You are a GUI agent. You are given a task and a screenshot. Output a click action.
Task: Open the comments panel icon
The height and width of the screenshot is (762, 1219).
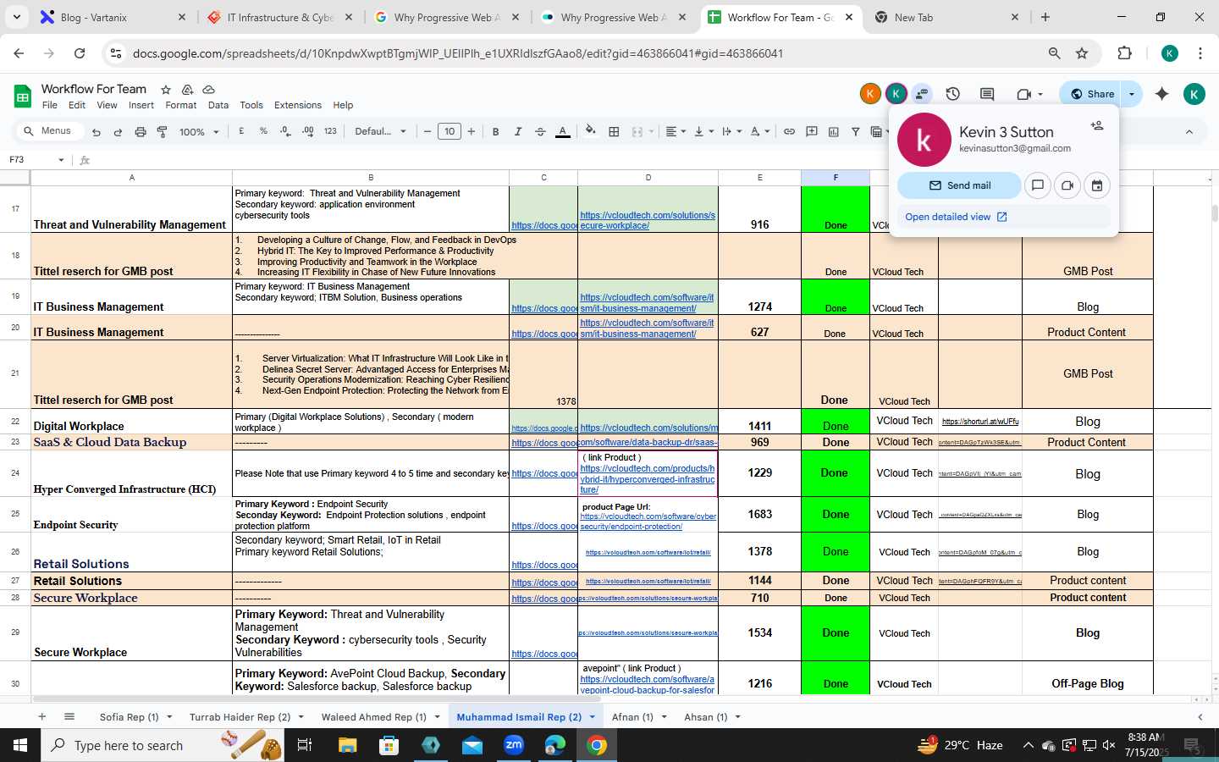coord(987,94)
